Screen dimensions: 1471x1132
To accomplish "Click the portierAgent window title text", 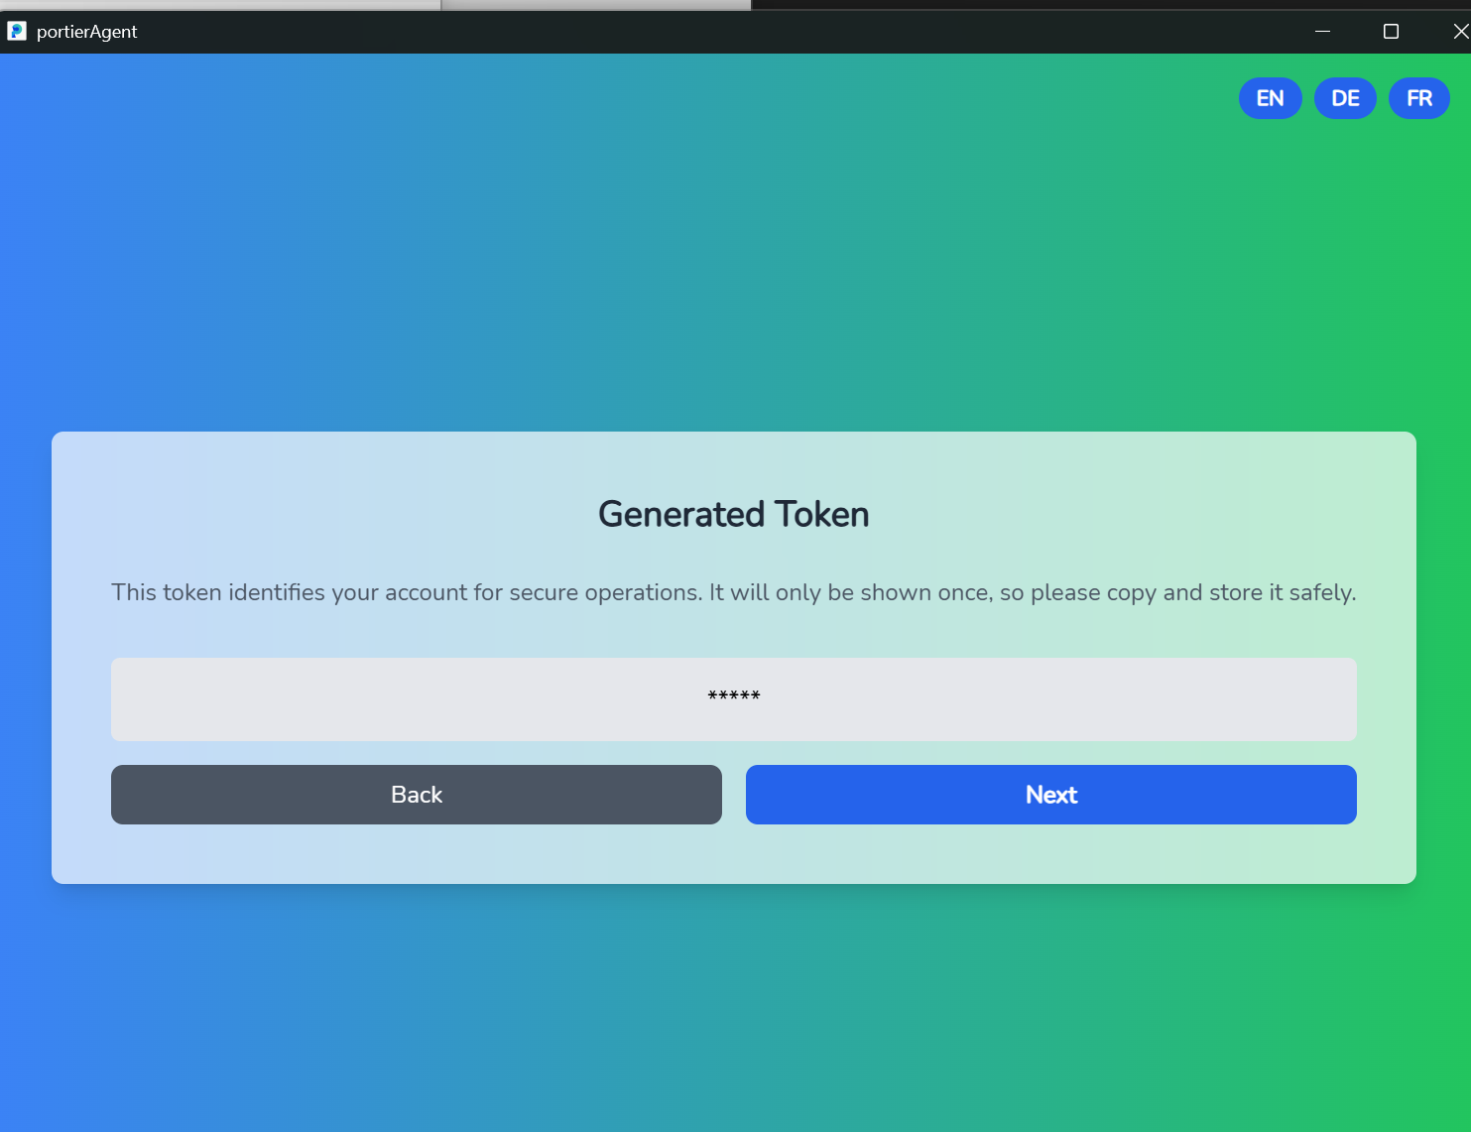I will 87,32.
